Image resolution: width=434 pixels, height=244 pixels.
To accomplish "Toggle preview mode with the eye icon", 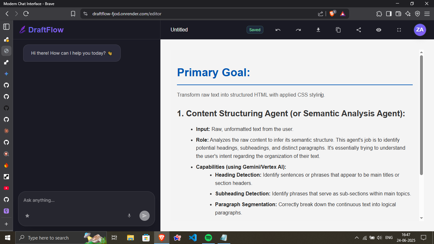I will [x=379, y=30].
